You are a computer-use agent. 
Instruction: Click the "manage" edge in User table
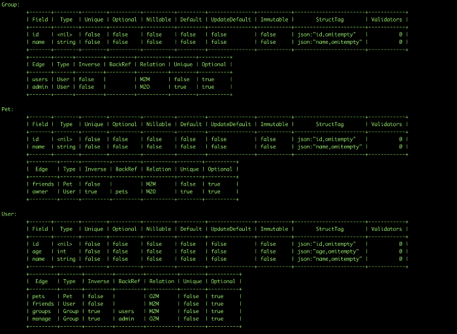click(41, 319)
